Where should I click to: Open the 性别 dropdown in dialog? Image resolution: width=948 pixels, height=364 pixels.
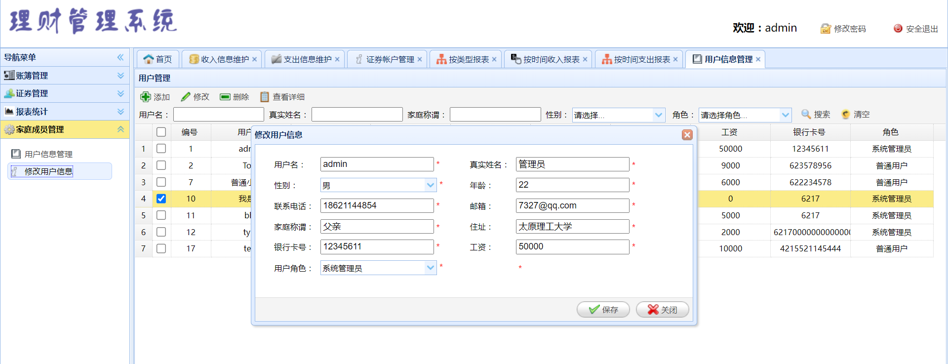pos(431,185)
